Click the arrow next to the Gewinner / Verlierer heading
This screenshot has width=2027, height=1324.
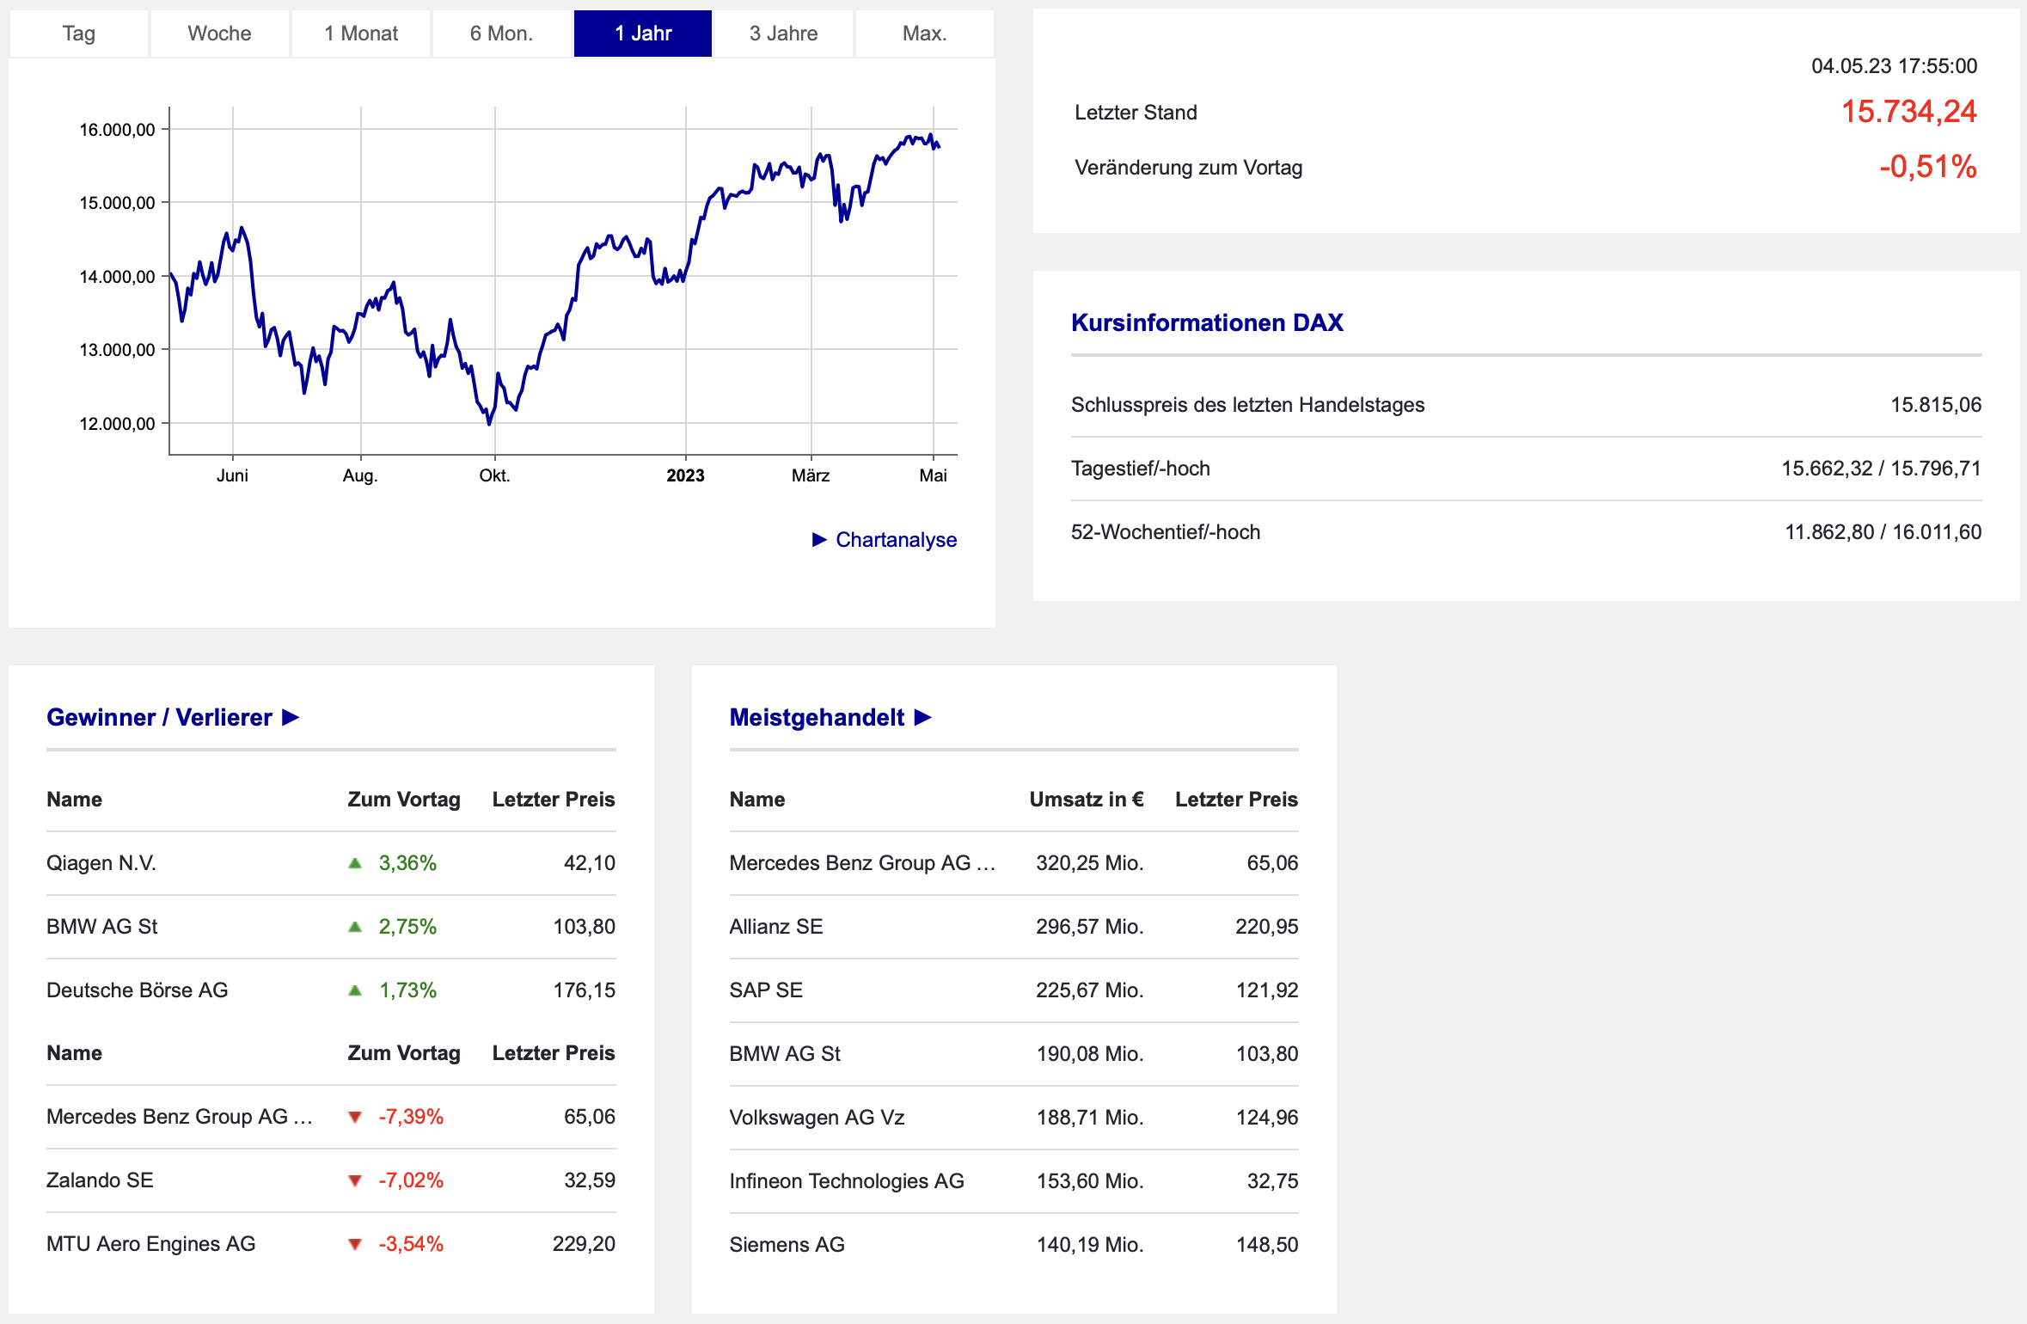(291, 717)
